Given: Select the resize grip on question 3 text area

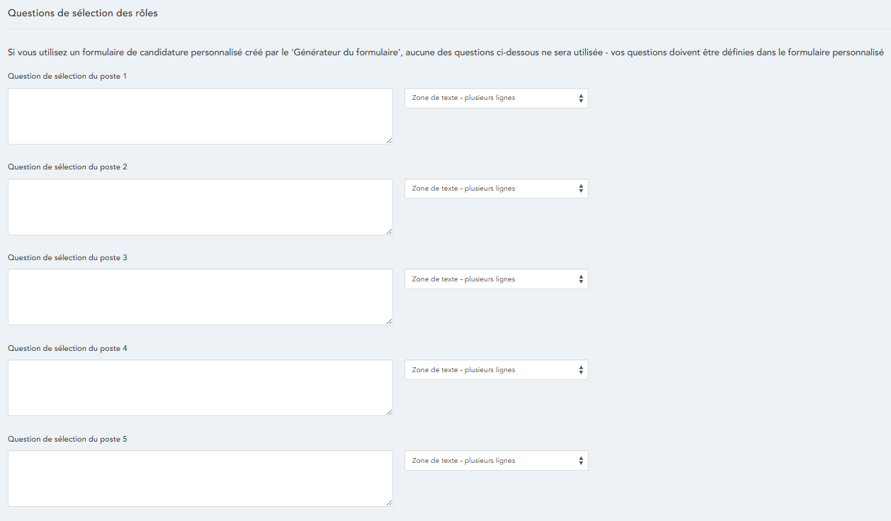Looking at the screenshot, I should pos(389,321).
